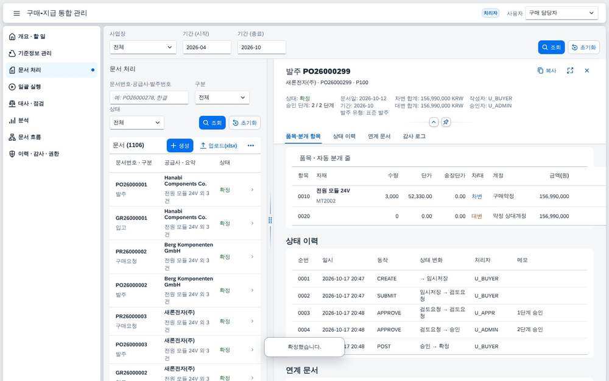Collapse the header with up-chevron button
Viewport: 609px width, 381px height.
434,122
